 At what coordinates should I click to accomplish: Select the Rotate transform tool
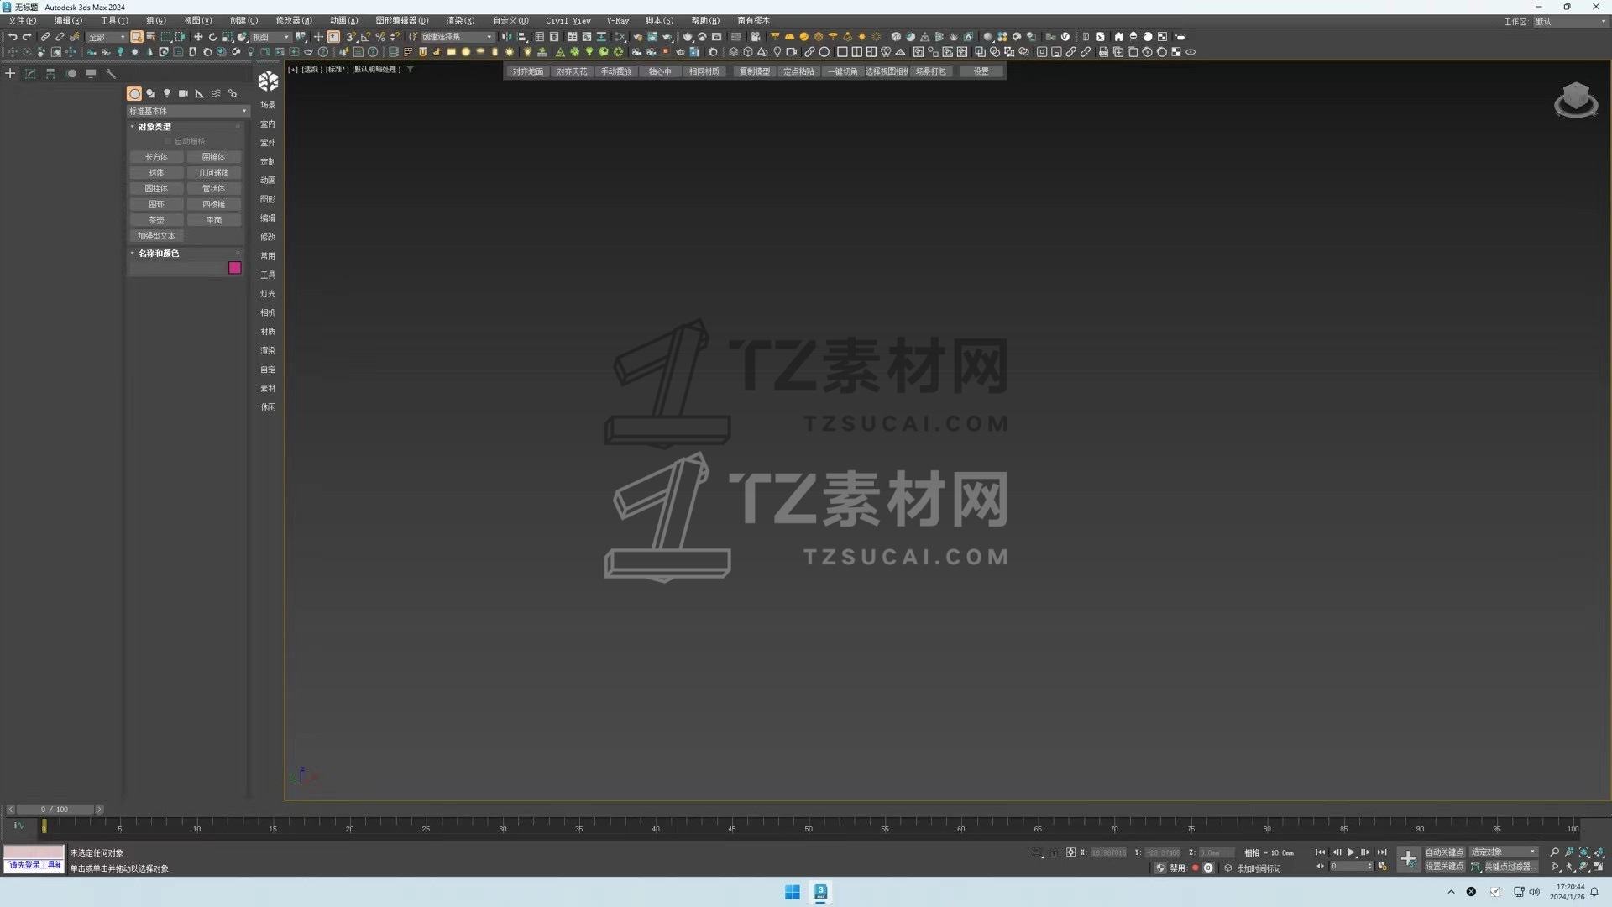tap(212, 37)
